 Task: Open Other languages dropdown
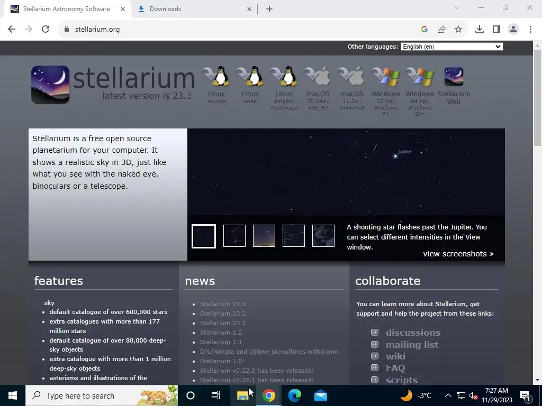click(452, 47)
